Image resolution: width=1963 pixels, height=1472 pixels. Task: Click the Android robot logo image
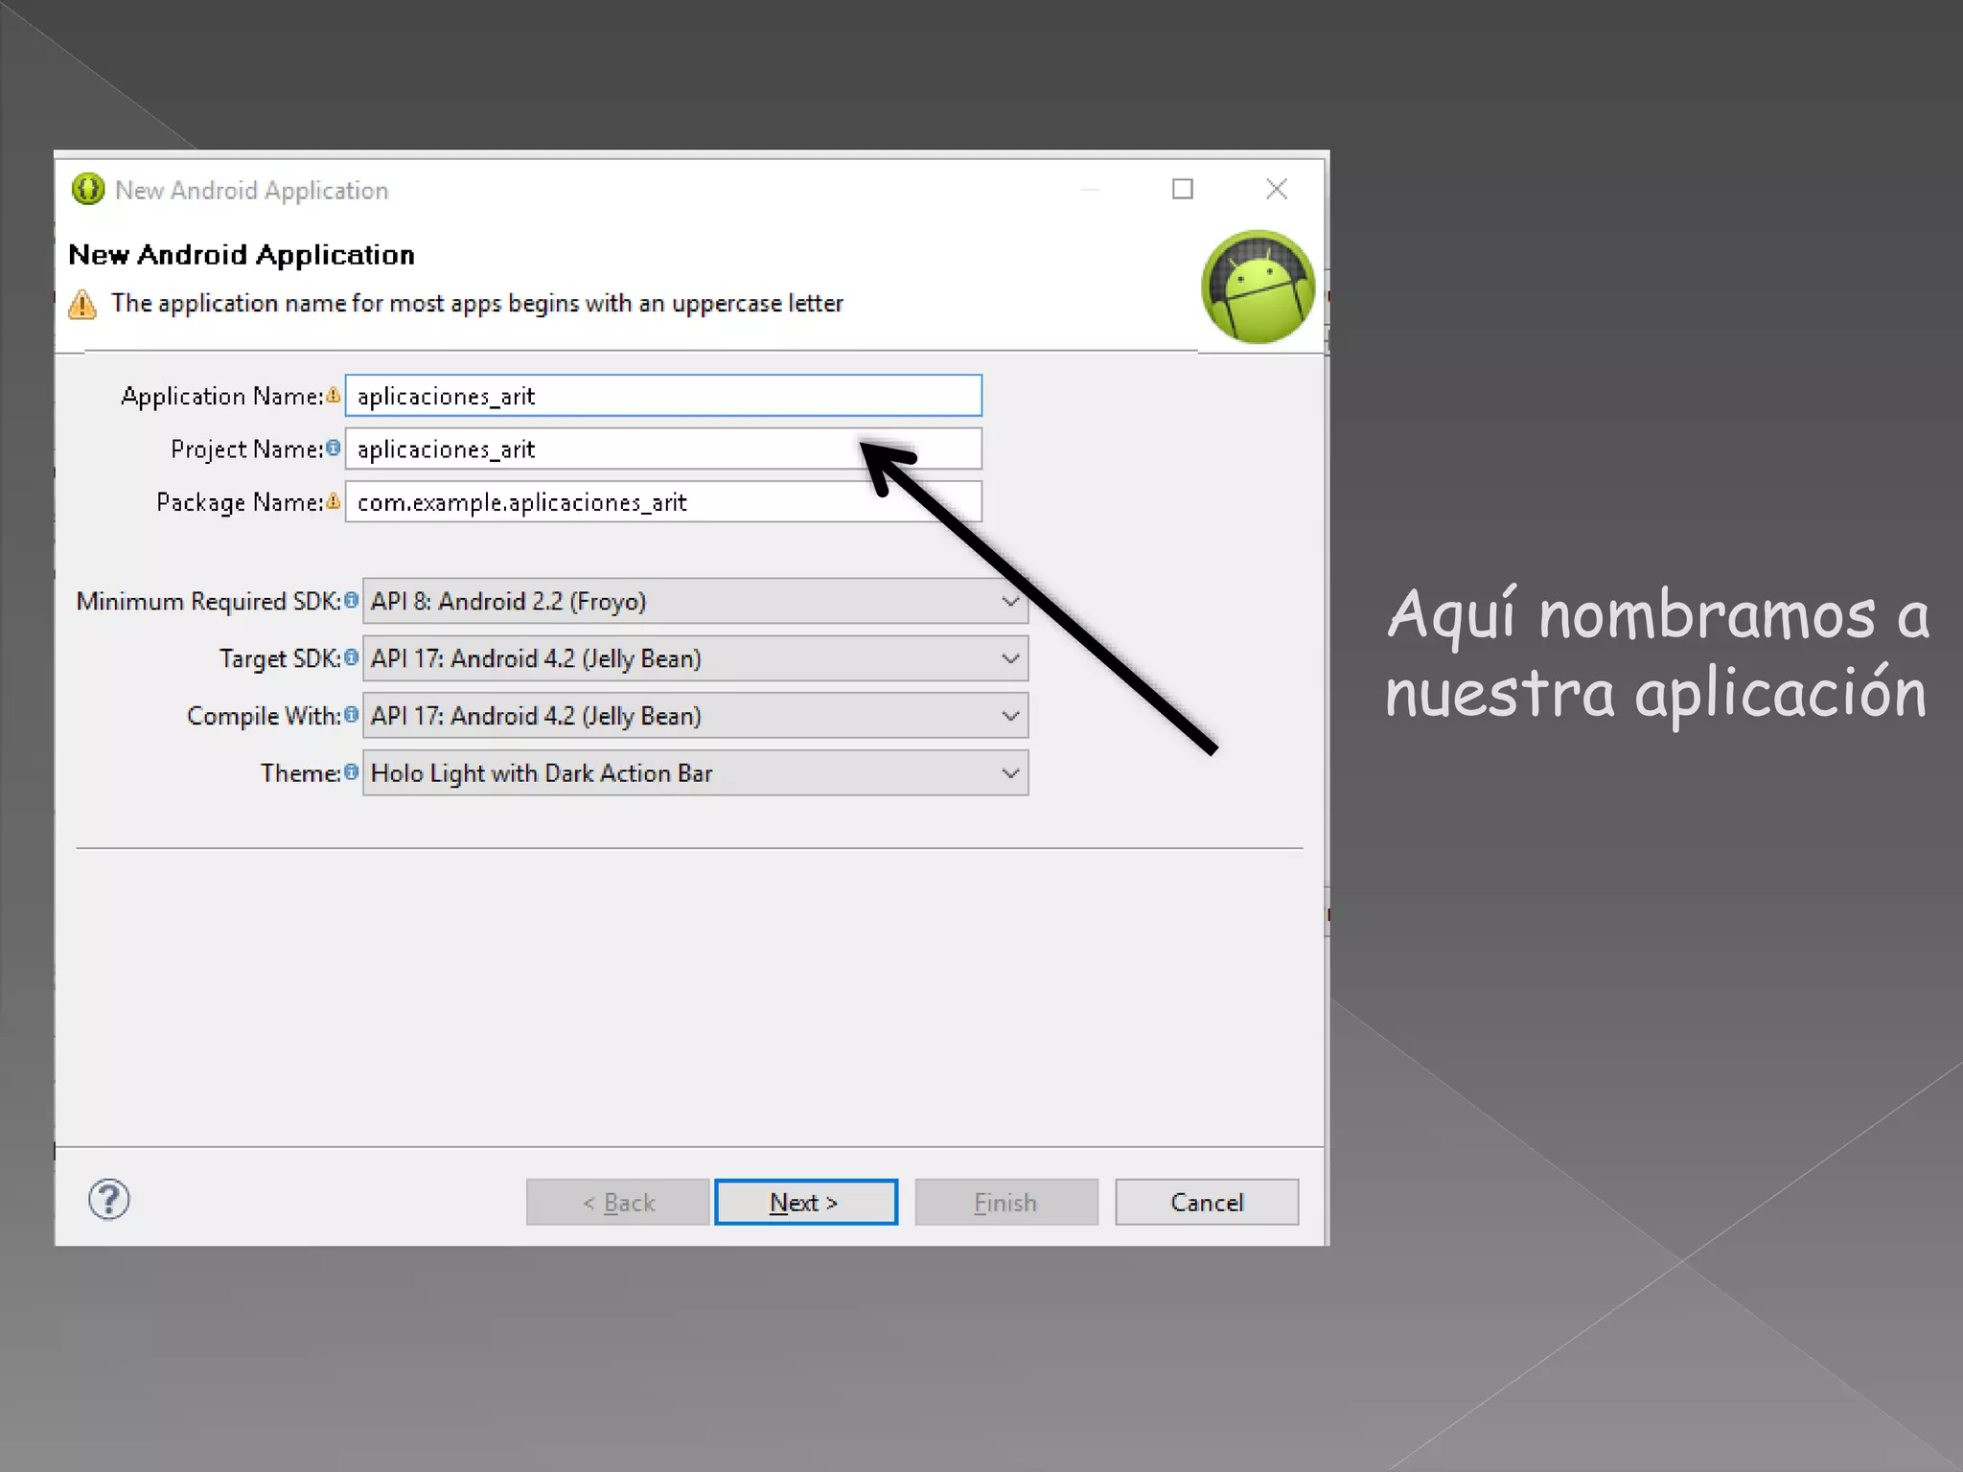(1258, 287)
